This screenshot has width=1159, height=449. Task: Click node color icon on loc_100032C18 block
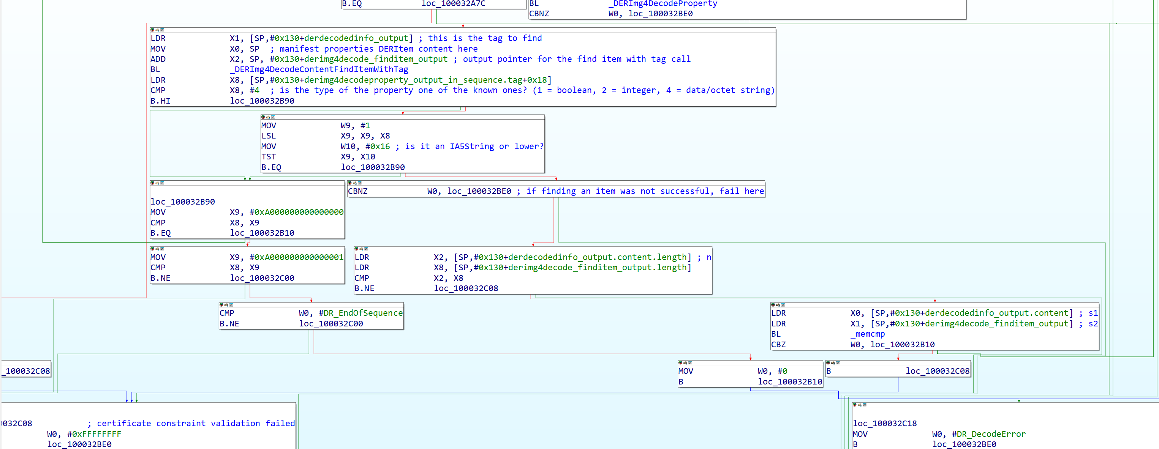click(x=854, y=405)
